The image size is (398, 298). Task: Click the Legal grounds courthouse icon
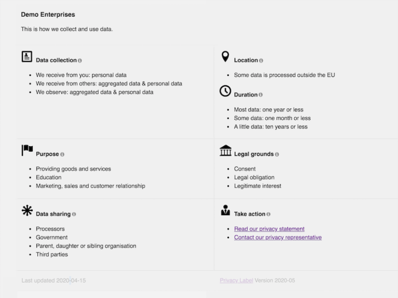tap(225, 150)
